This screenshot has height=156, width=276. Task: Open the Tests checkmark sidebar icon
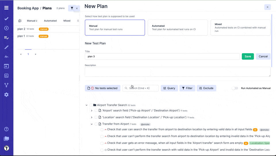click(6, 19)
